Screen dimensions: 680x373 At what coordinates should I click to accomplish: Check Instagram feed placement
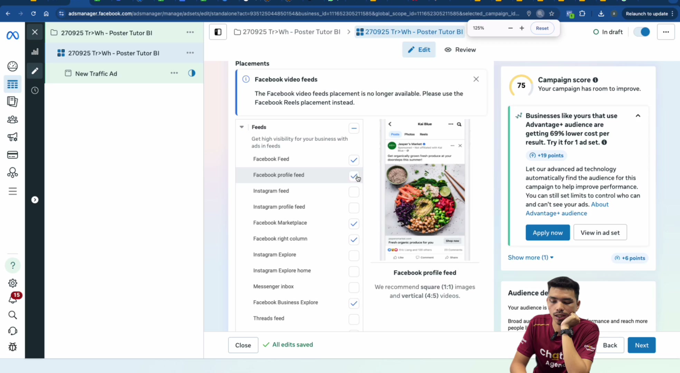pyautogui.click(x=354, y=192)
